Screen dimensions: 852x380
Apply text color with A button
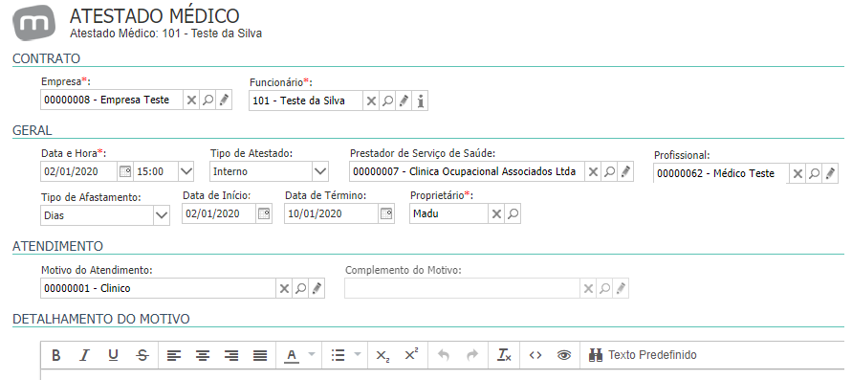tap(292, 355)
